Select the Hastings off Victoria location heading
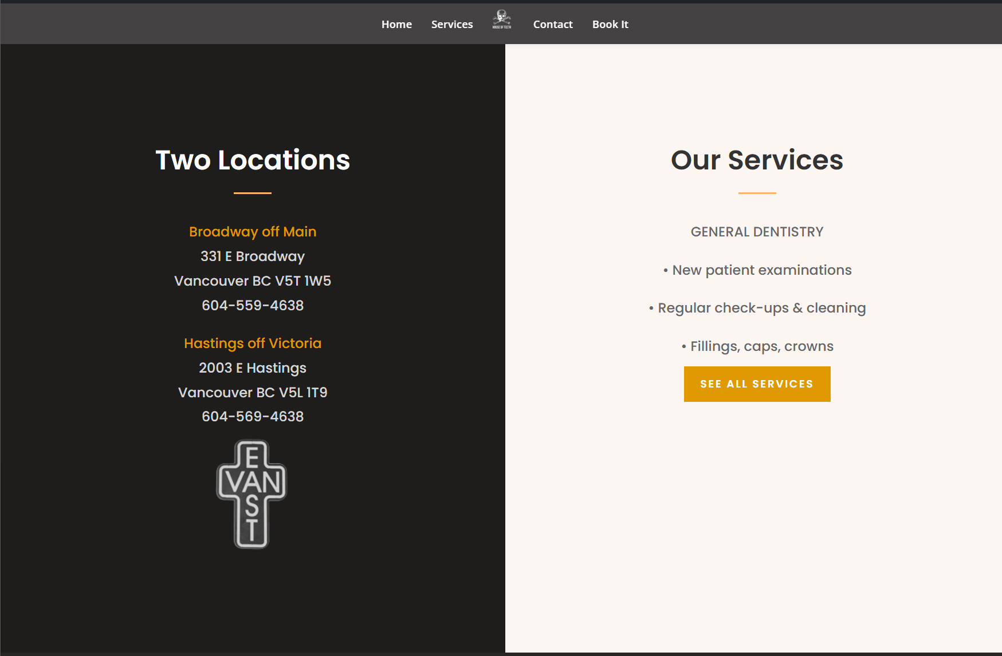Screen dimensions: 1002x656 click(x=253, y=343)
